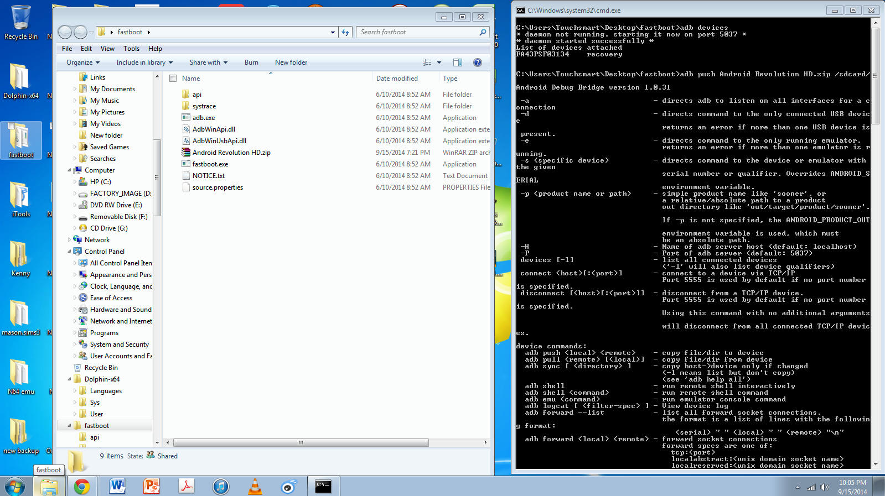Select the adb.exe application file
The image size is (885, 496).
204,118
